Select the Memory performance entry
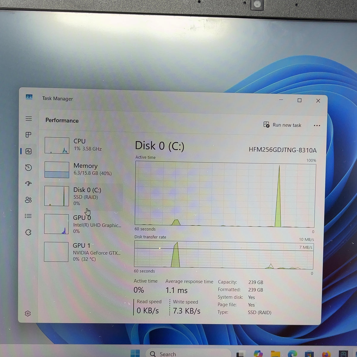This screenshot has width=357, height=357. click(x=83, y=170)
